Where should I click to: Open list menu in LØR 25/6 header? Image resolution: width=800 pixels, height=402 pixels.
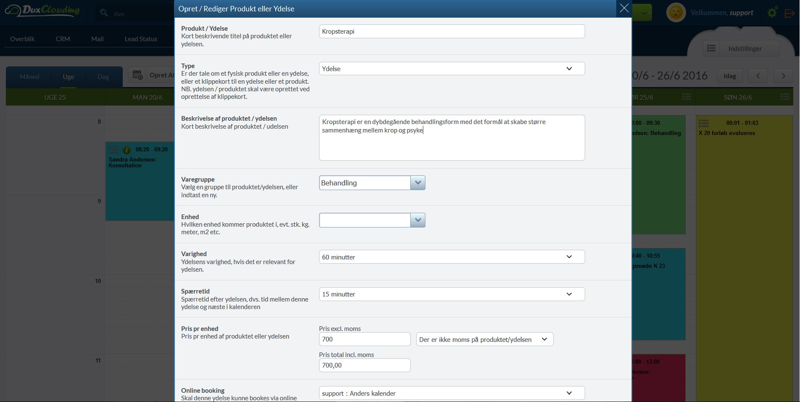point(686,97)
